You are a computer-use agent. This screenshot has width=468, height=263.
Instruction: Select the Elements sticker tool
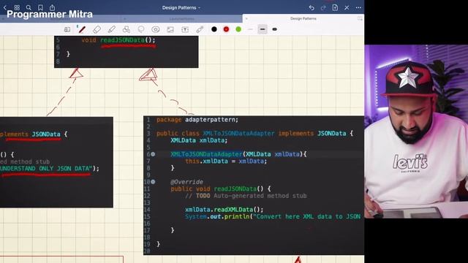156,29
